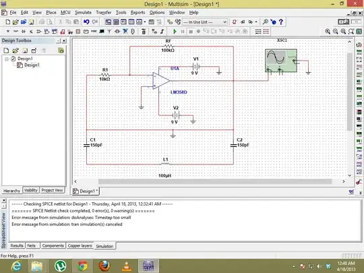Switch to the Hierarchy tab

click(12, 191)
